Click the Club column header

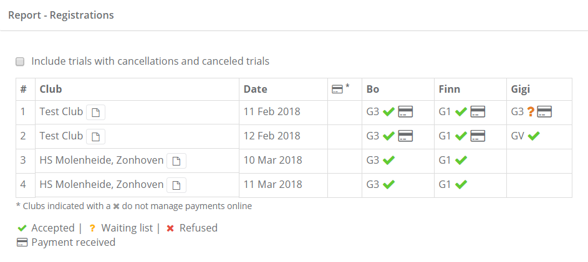[x=51, y=89]
